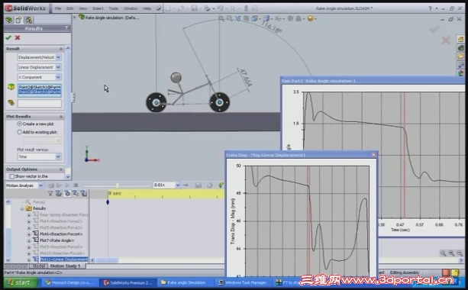
Task: Click the New document toolbar icon
Action: click(168, 8)
